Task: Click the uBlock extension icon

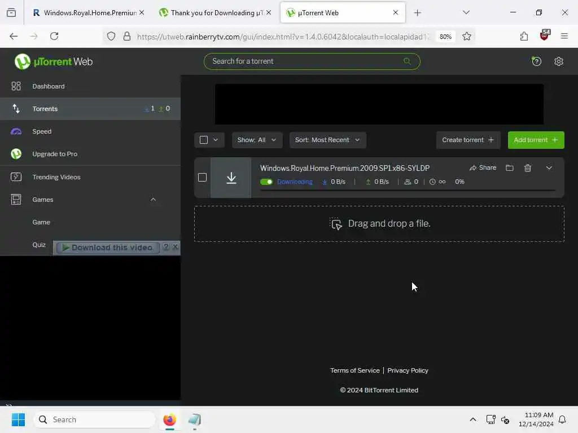Action: click(x=545, y=36)
